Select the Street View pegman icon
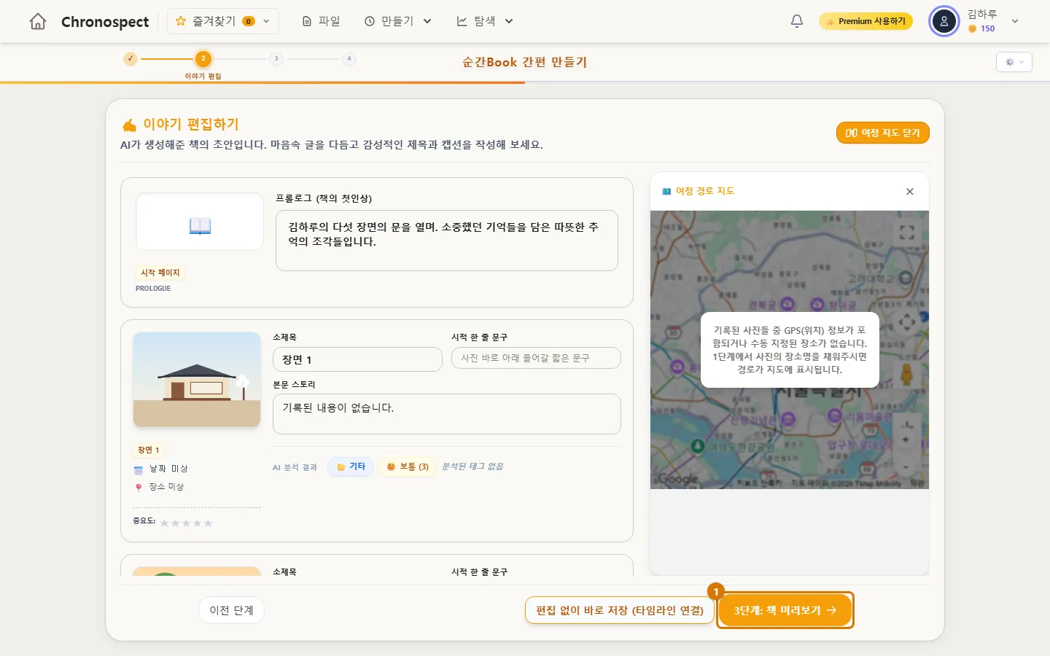Image resolution: width=1050 pixels, height=656 pixels. [x=906, y=374]
